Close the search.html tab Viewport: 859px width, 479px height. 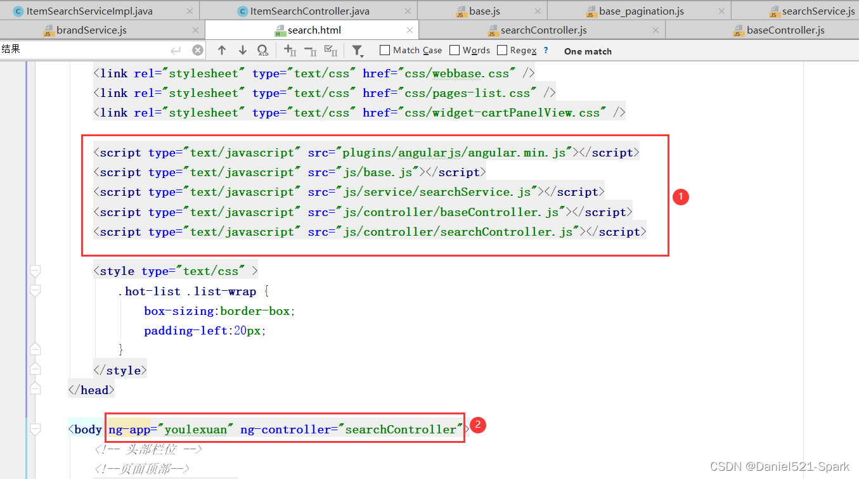pyautogui.click(x=410, y=30)
